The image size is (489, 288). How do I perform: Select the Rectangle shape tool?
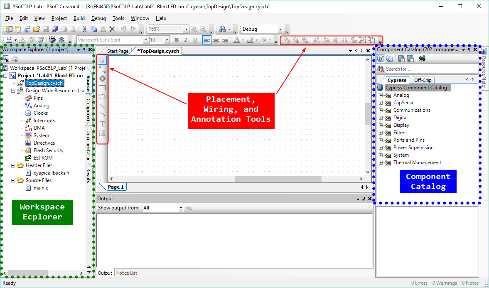102,88
